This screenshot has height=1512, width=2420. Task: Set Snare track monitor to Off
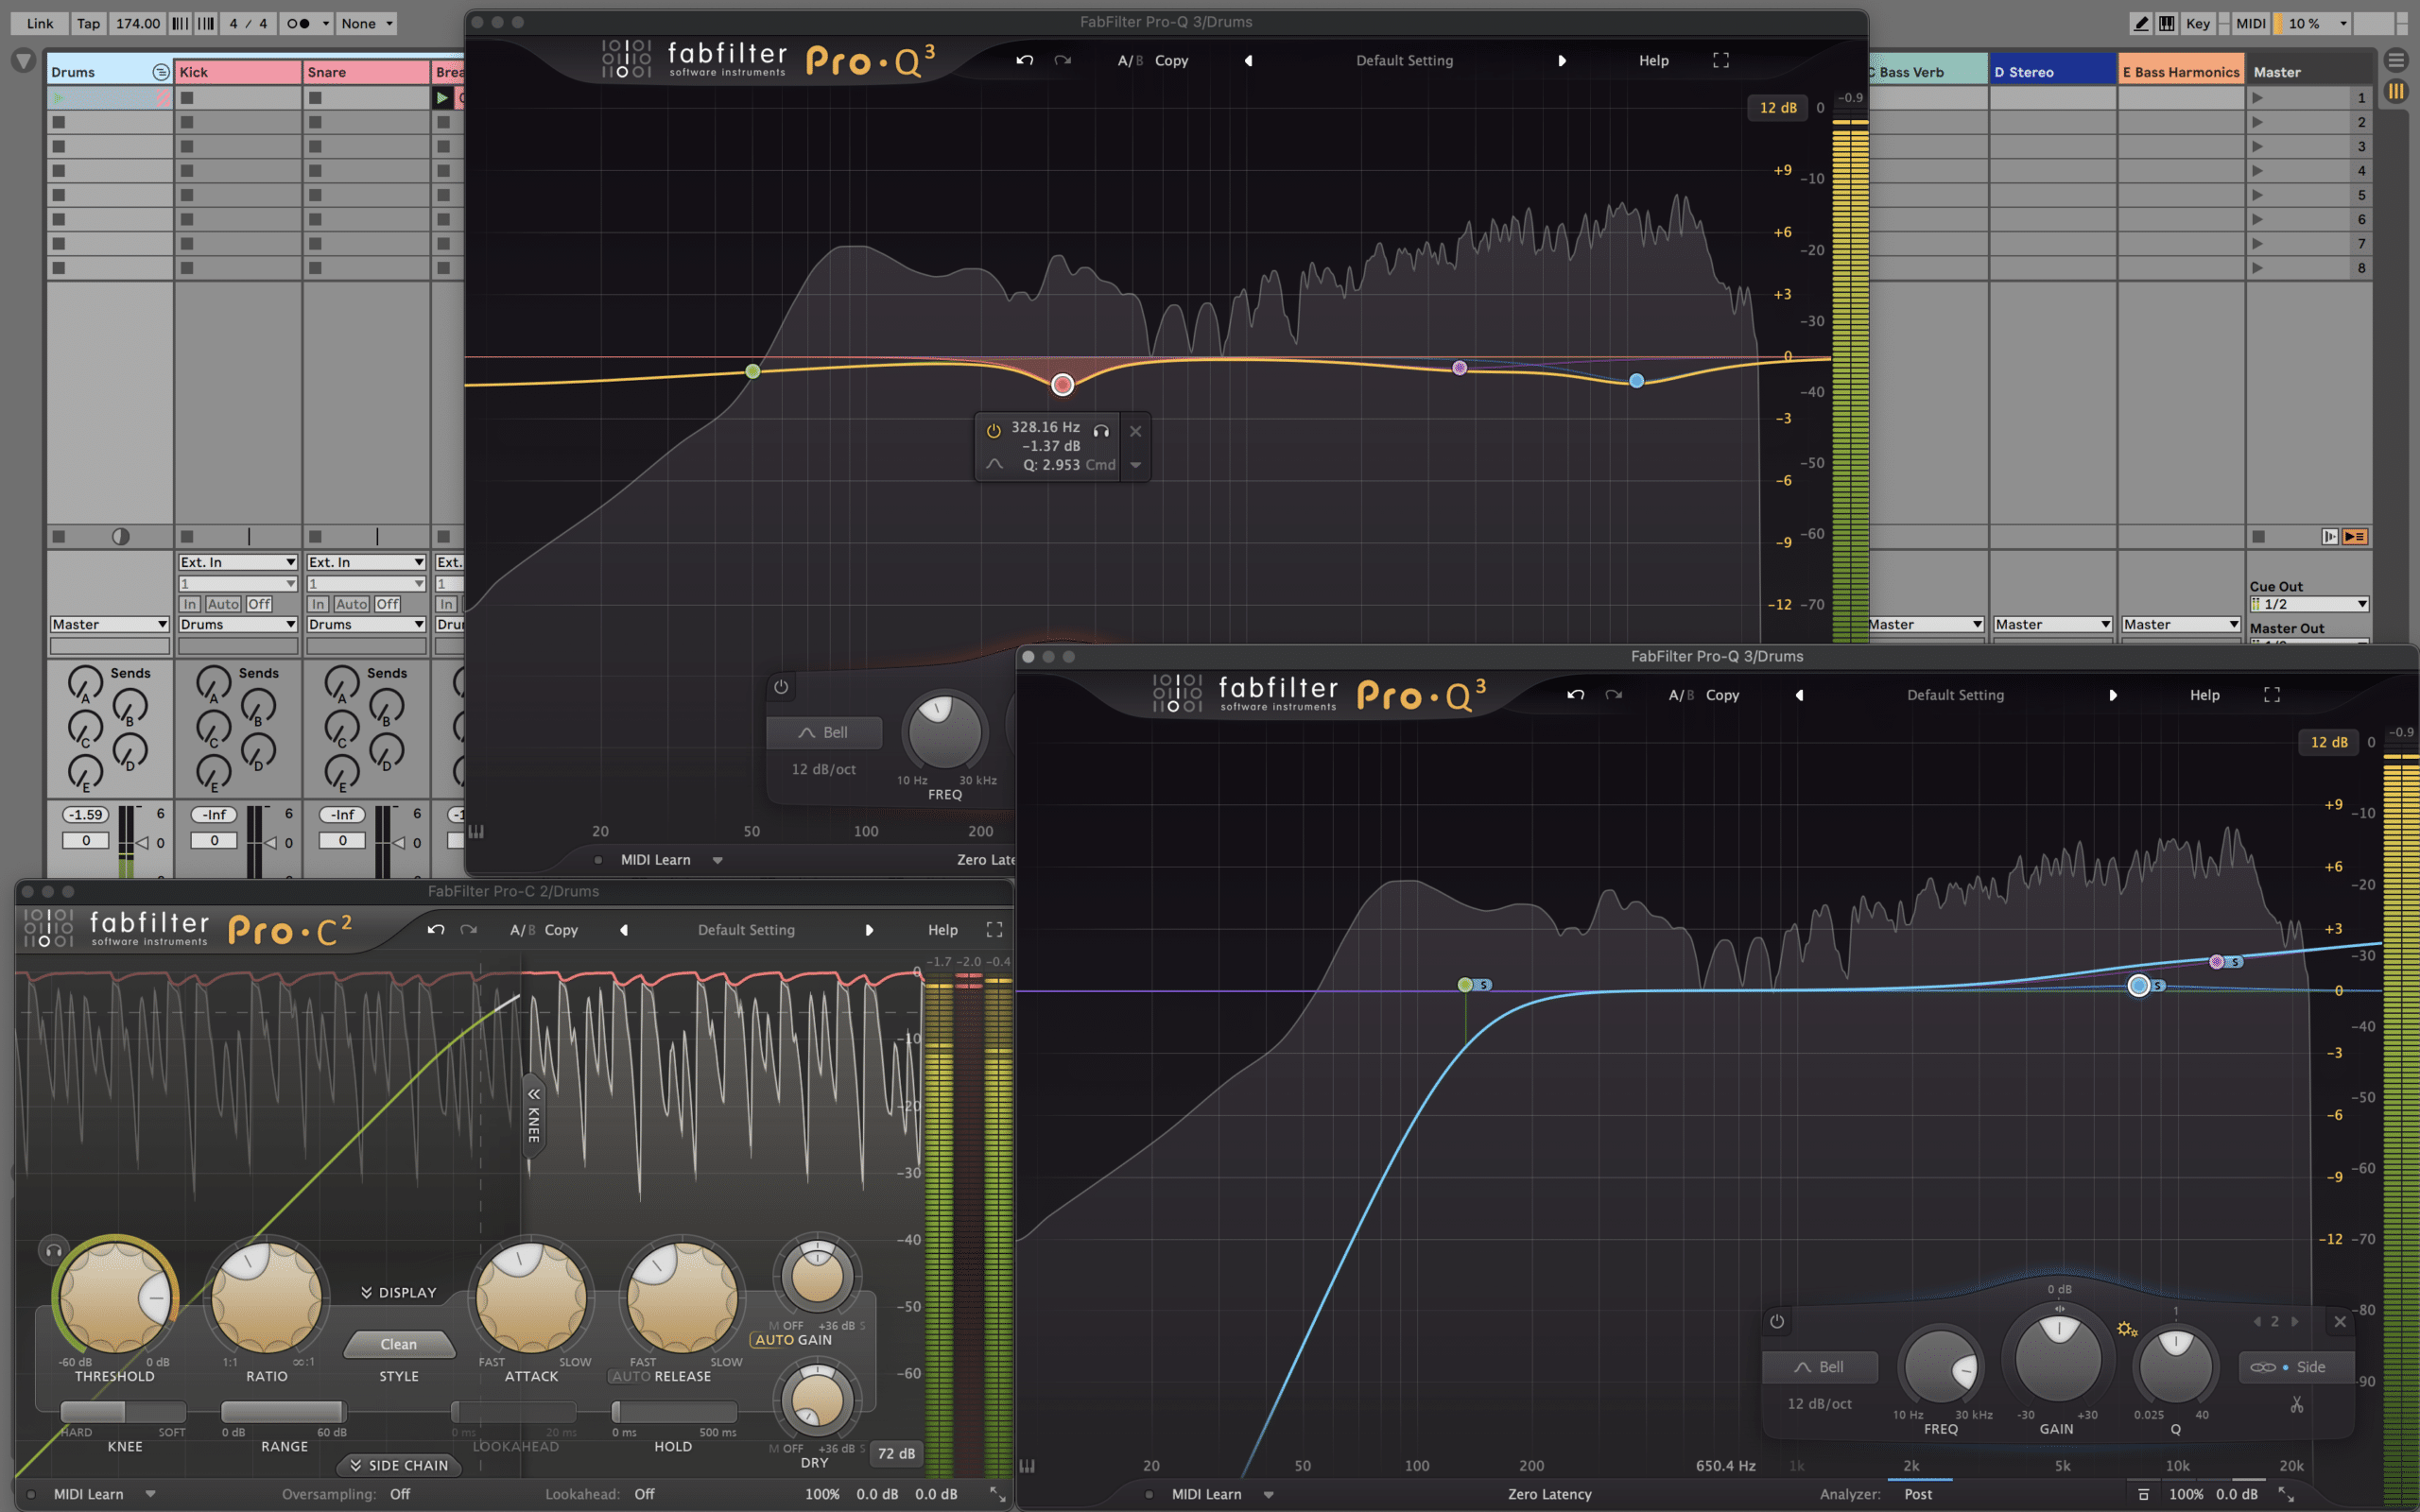click(388, 604)
